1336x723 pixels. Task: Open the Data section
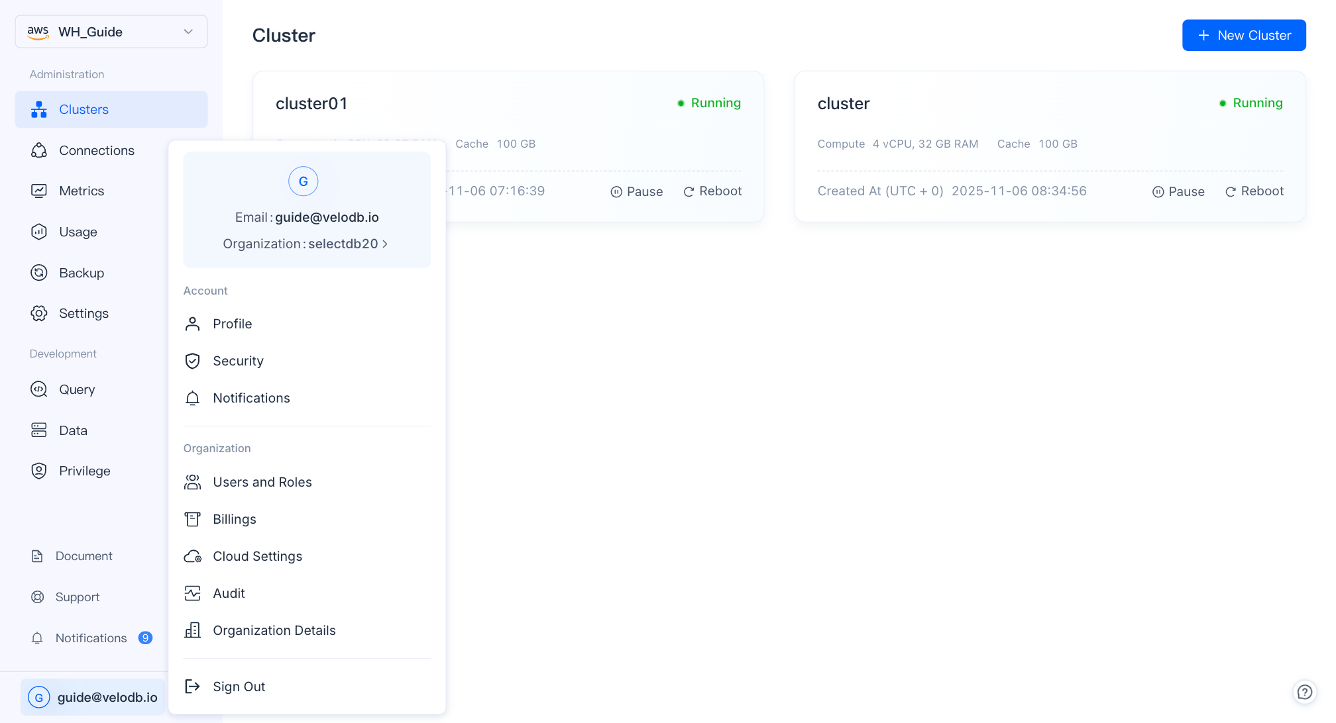(74, 430)
